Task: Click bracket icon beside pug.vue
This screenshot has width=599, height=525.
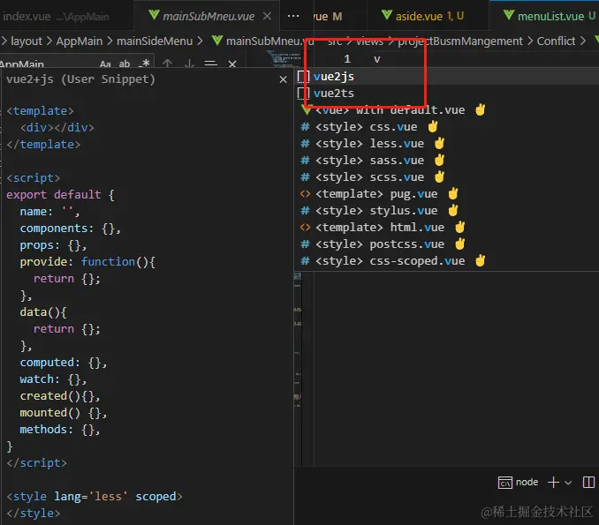Action: tap(305, 194)
